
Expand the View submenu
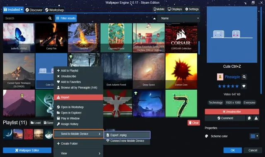pos(78,153)
